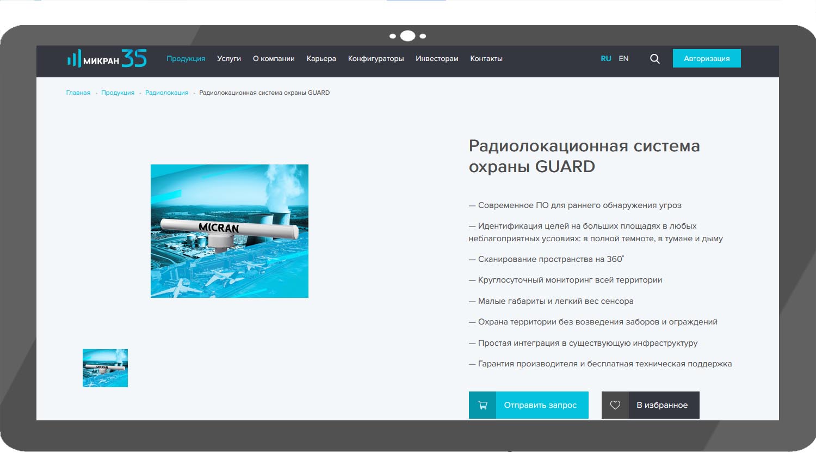Open the Контакты page
This screenshot has width=816, height=459.
click(486, 59)
